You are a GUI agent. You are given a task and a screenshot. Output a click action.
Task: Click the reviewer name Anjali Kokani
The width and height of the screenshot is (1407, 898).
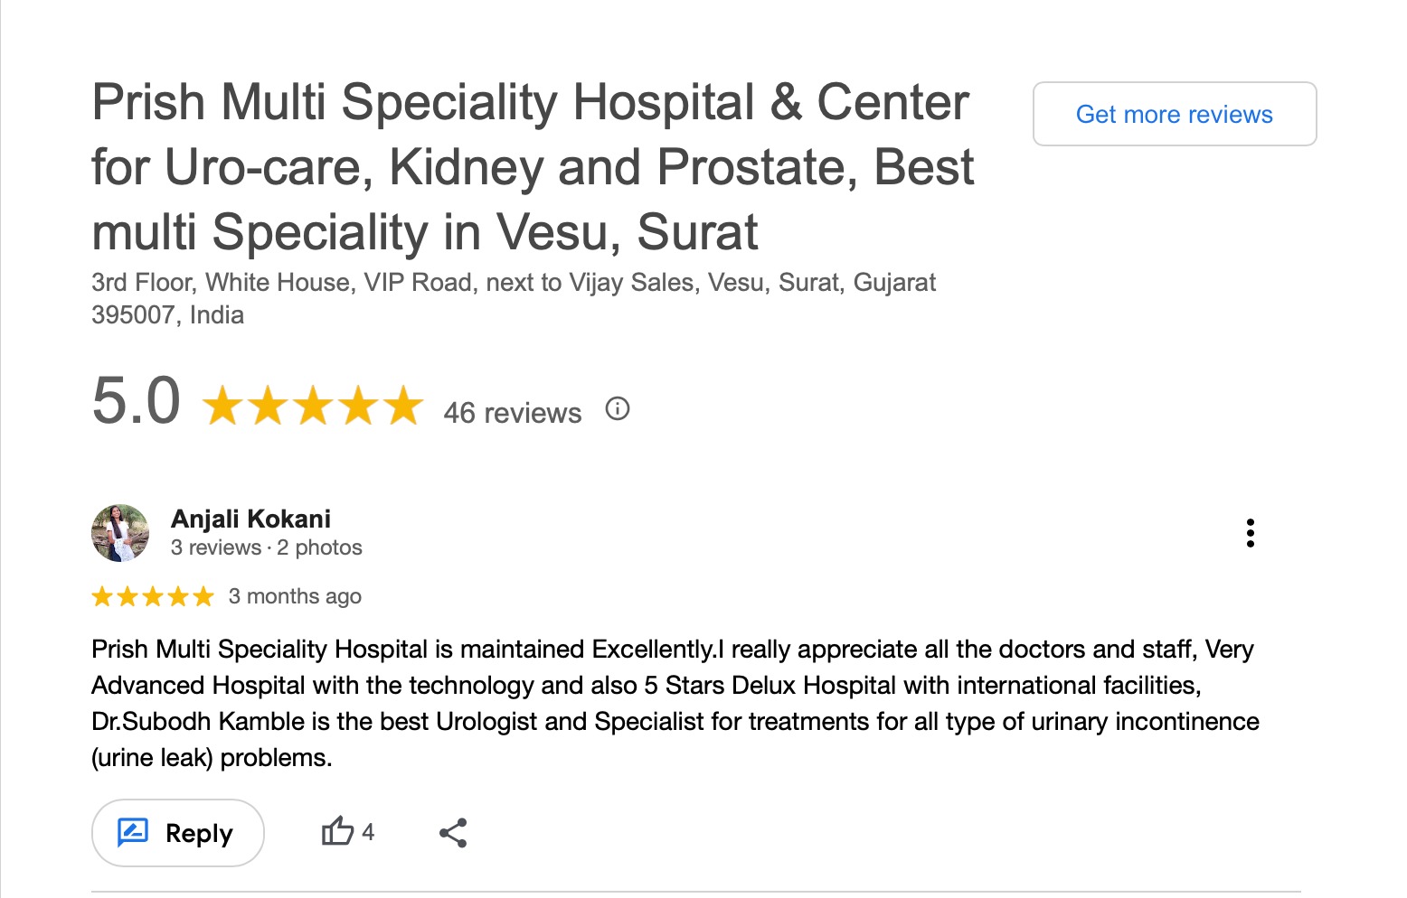tap(250, 519)
